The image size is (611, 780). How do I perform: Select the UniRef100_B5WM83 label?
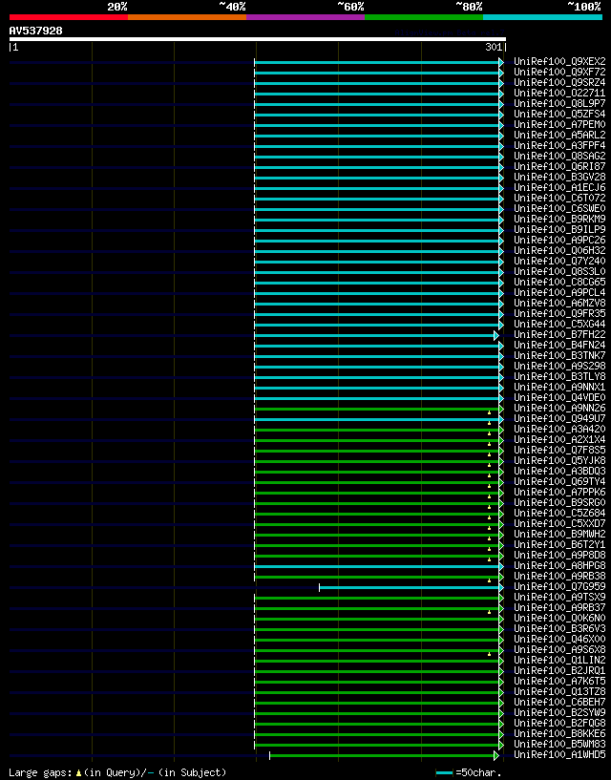tap(559, 744)
